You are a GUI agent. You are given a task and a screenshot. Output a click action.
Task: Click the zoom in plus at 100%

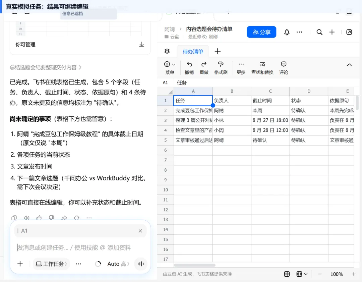(354, 274)
